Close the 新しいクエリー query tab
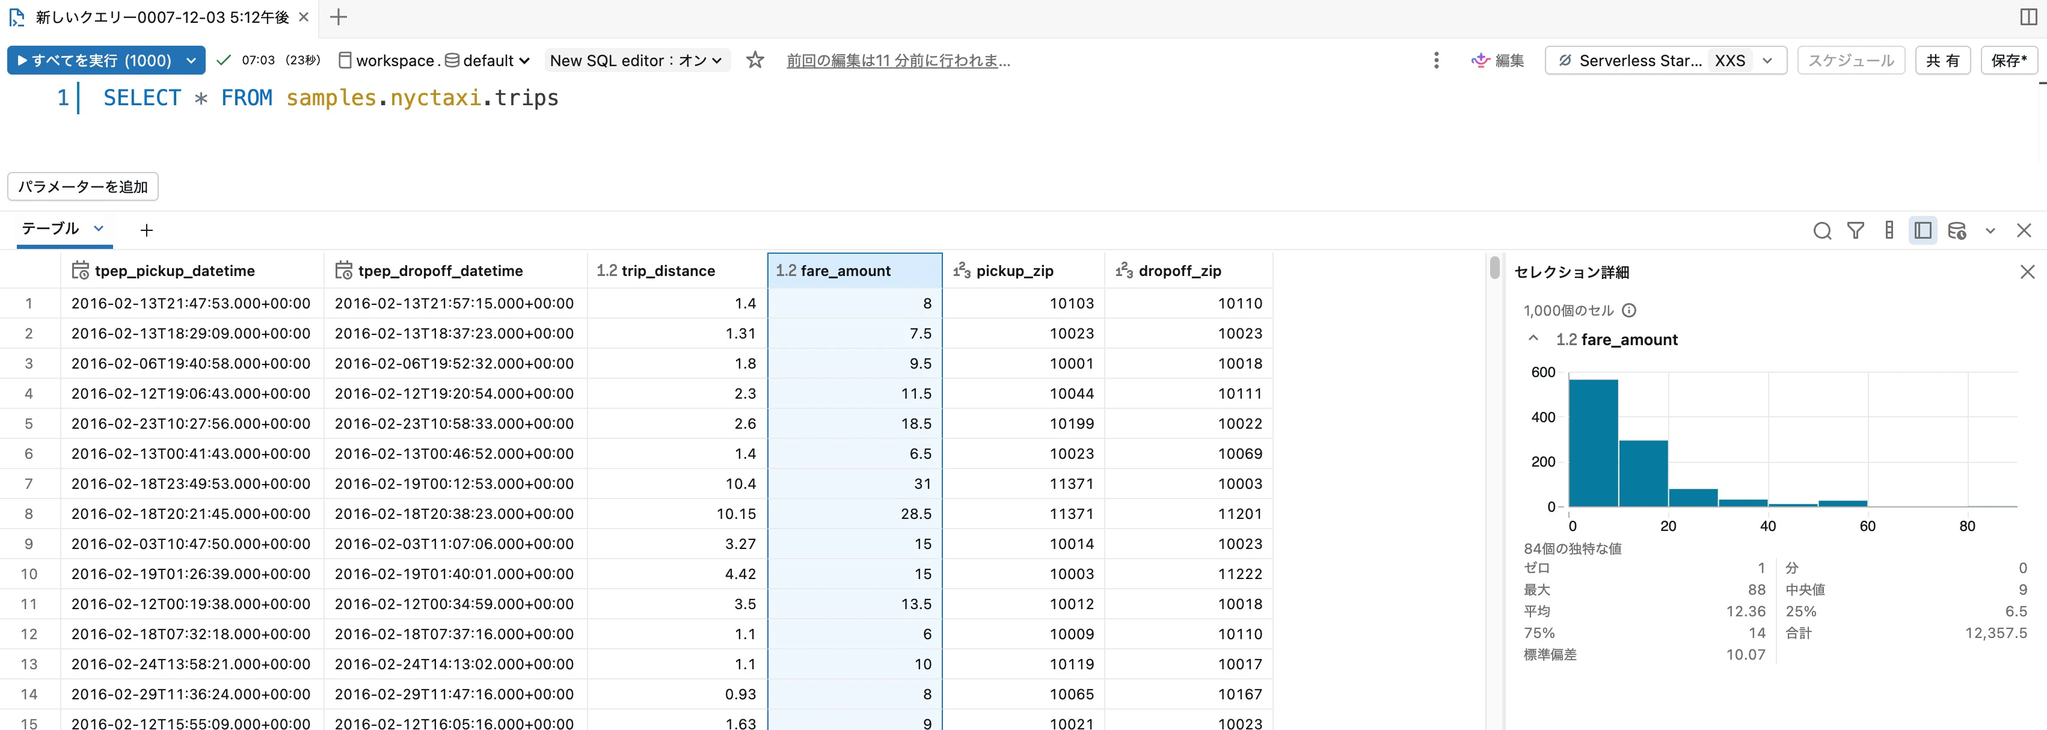The height and width of the screenshot is (730, 2047). (304, 17)
